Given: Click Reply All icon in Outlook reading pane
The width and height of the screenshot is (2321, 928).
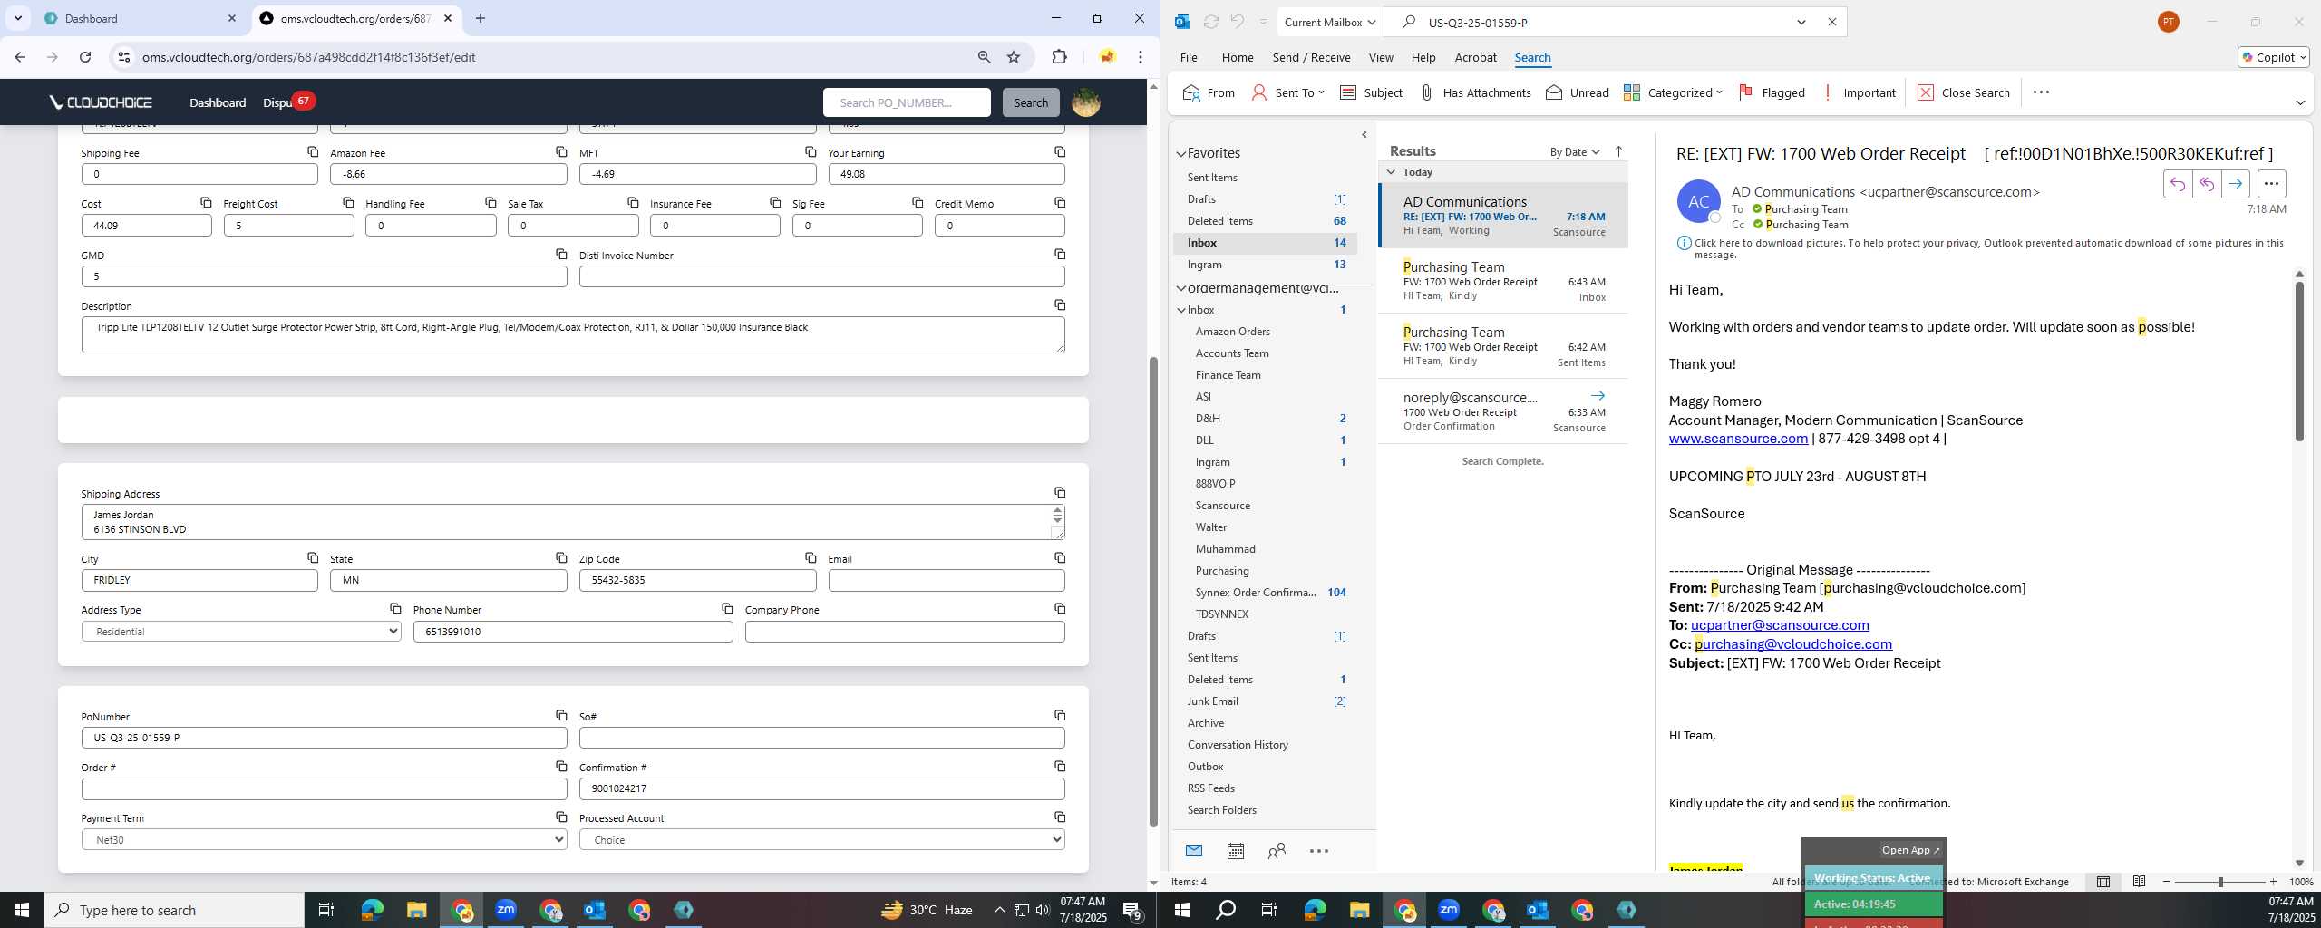Looking at the screenshot, I should pos(2207,184).
